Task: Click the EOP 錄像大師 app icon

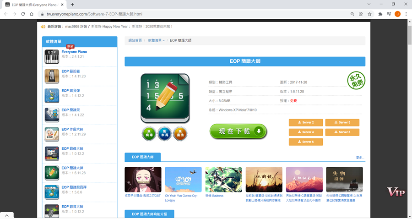Action: pyautogui.click(x=52, y=153)
